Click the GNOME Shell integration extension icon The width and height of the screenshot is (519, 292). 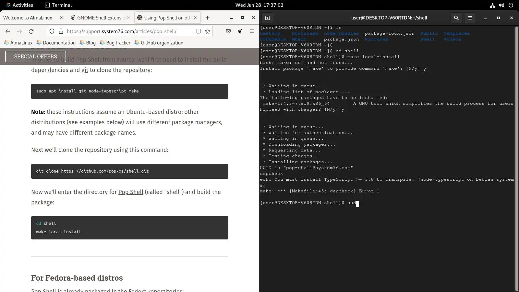[x=240, y=31]
